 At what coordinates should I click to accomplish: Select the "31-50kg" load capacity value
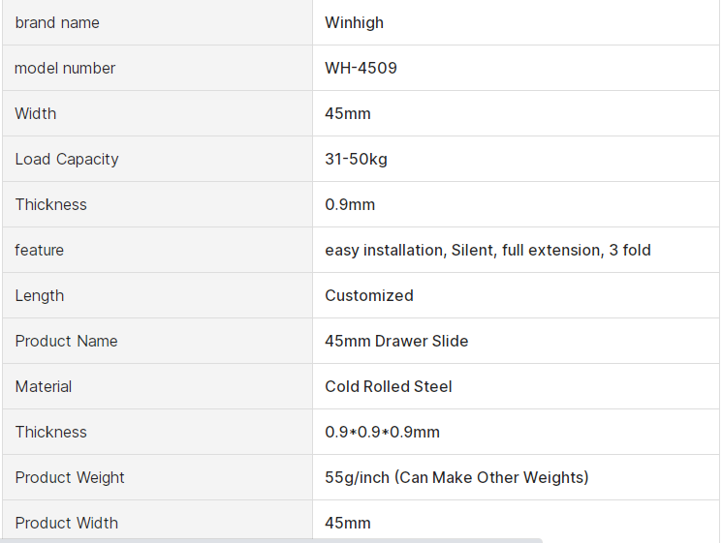356,159
